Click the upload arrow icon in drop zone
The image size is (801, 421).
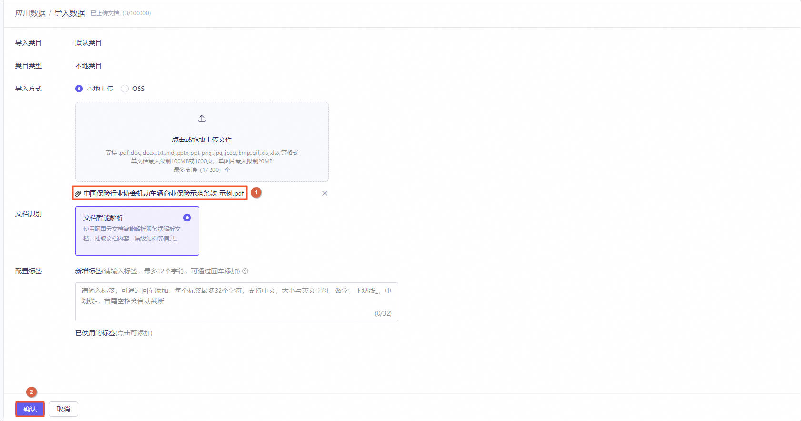coord(202,119)
